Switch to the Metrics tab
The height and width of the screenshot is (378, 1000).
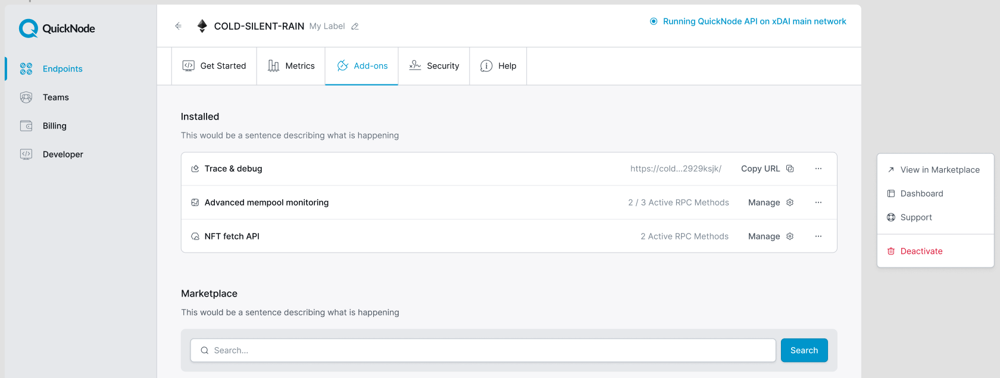pyautogui.click(x=291, y=66)
